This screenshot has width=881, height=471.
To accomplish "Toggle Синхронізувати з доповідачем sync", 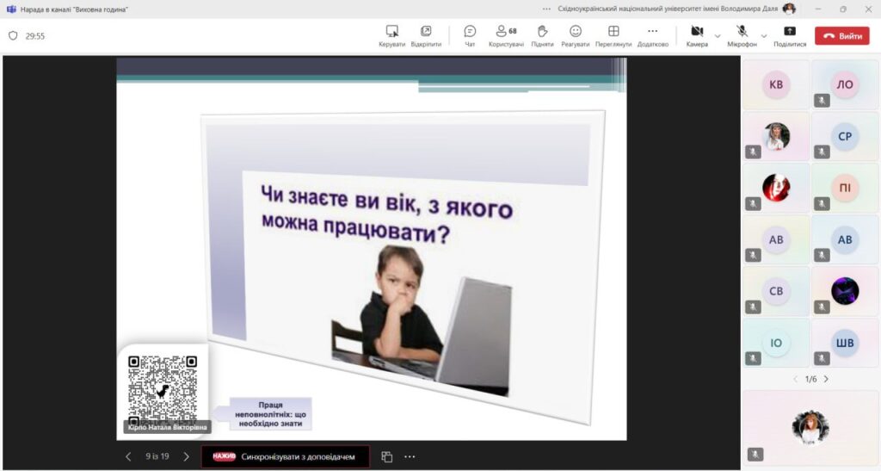I will [286, 456].
